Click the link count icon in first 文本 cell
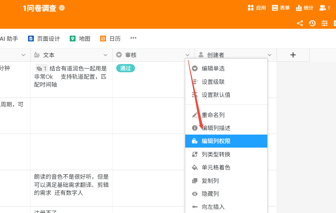Screen dimensions: 336x213 39,69
